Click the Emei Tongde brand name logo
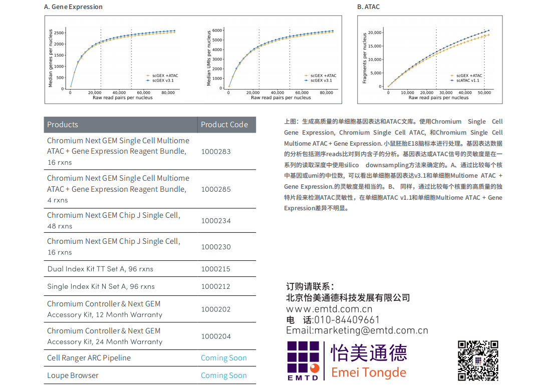 pyautogui.click(x=369, y=361)
